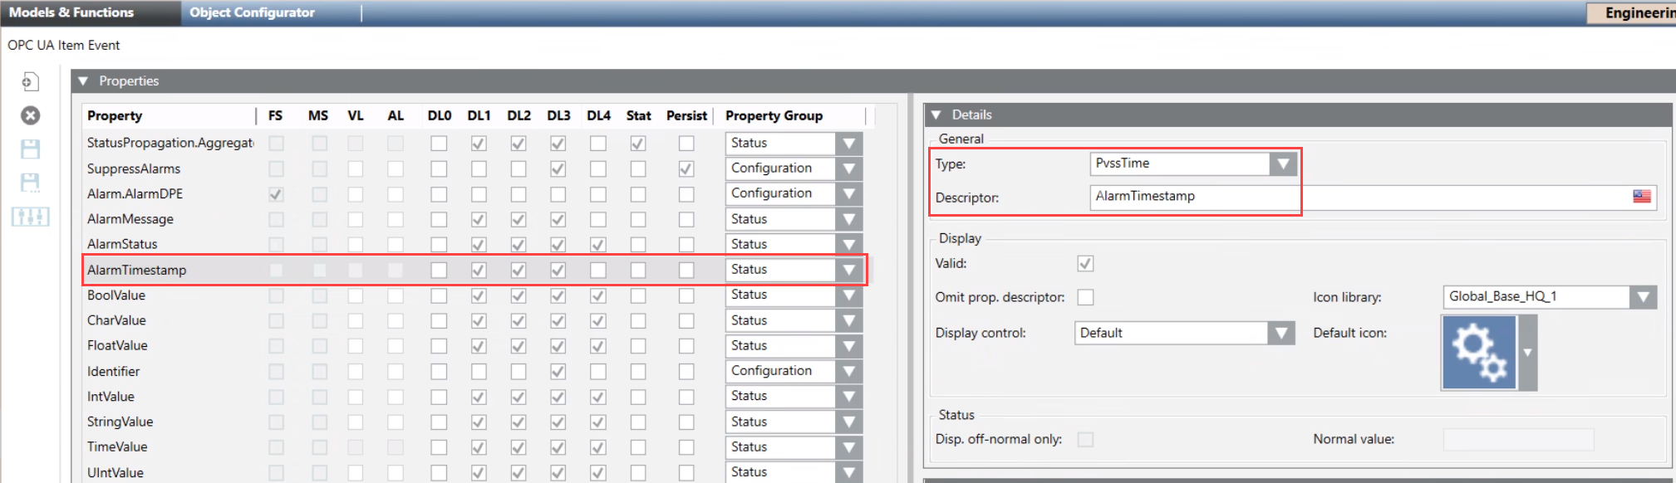Screen dimensions: 1676x483
Task: Click the Save As icon with dots
Action: click(30, 183)
